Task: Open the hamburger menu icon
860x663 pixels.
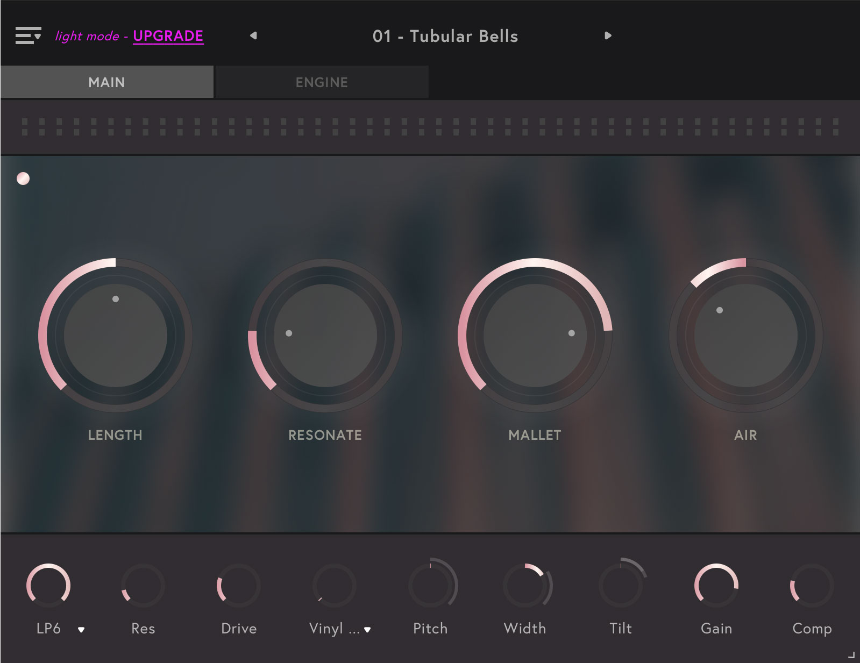Action: click(x=28, y=35)
